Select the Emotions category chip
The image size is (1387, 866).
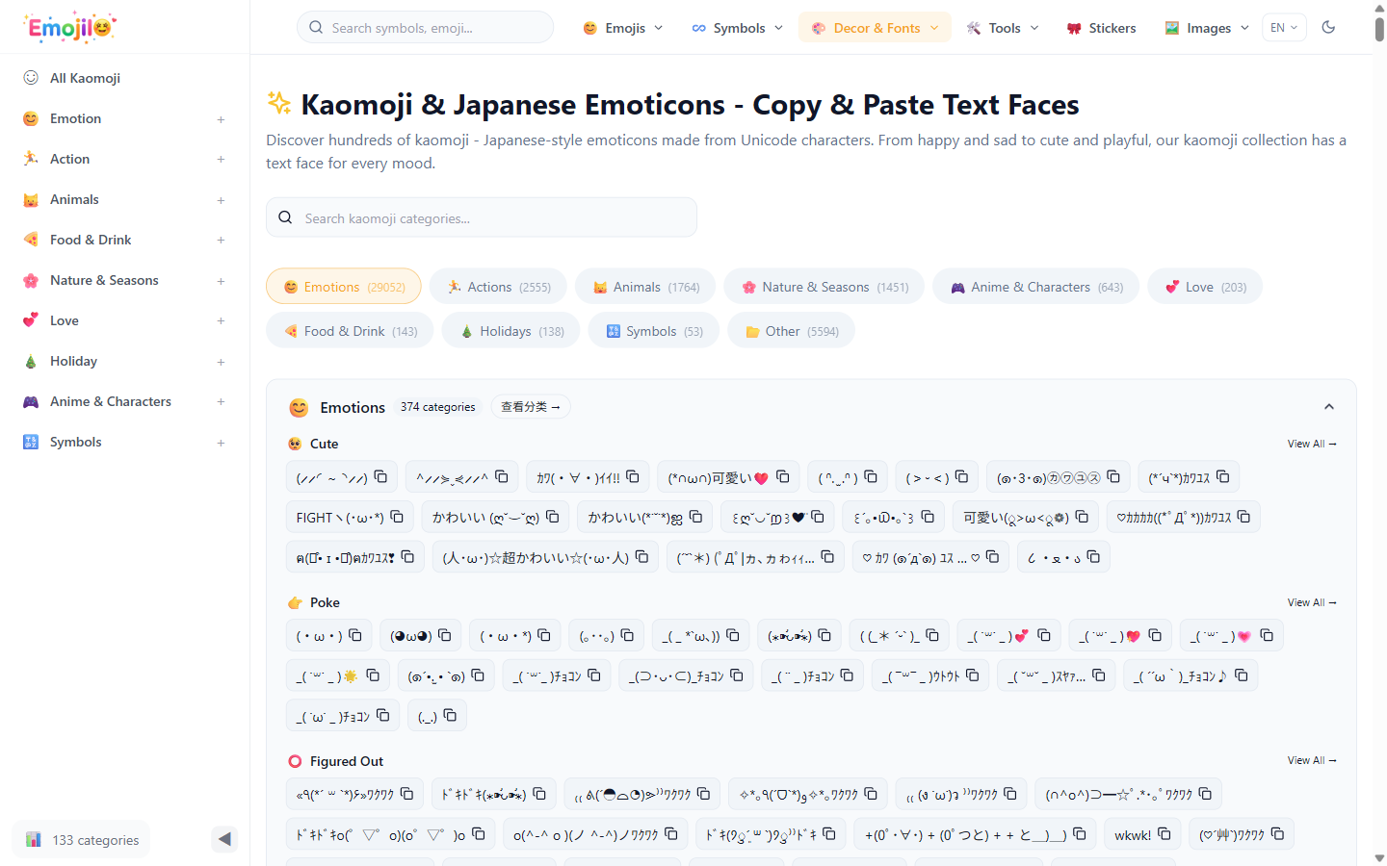(344, 287)
